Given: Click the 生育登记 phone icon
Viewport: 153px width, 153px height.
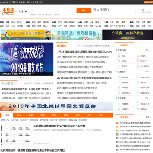Looking at the screenshot, I should [x=119, y=109].
